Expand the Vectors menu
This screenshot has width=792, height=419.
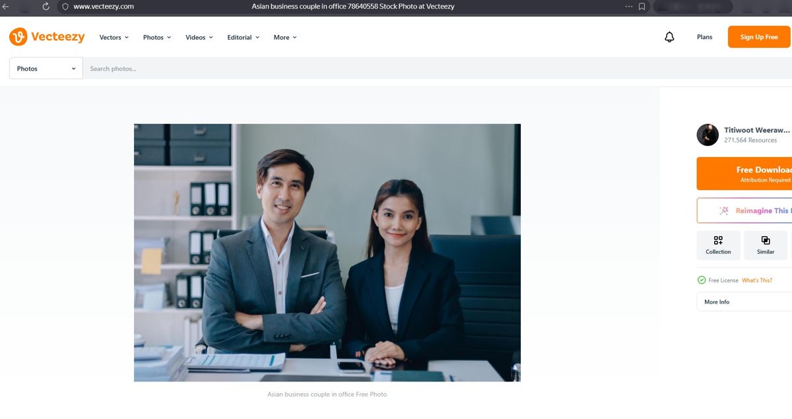[x=114, y=38]
